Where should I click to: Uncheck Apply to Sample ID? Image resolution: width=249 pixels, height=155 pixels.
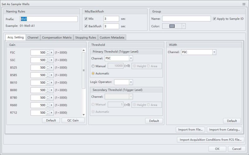(x=214, y=19)
